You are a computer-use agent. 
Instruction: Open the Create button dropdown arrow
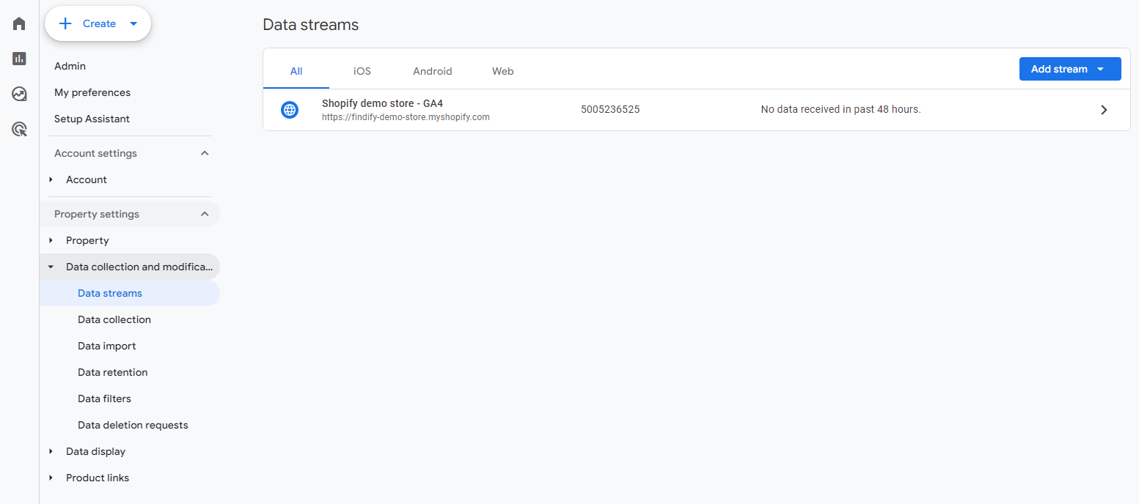(133, 23)
